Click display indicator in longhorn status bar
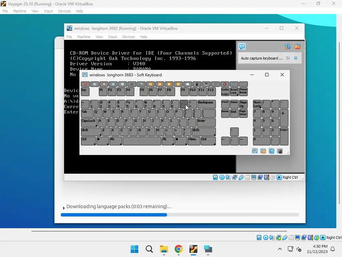Image resolution: width=342 pixels, height=257 pixels. coord(254,177)
